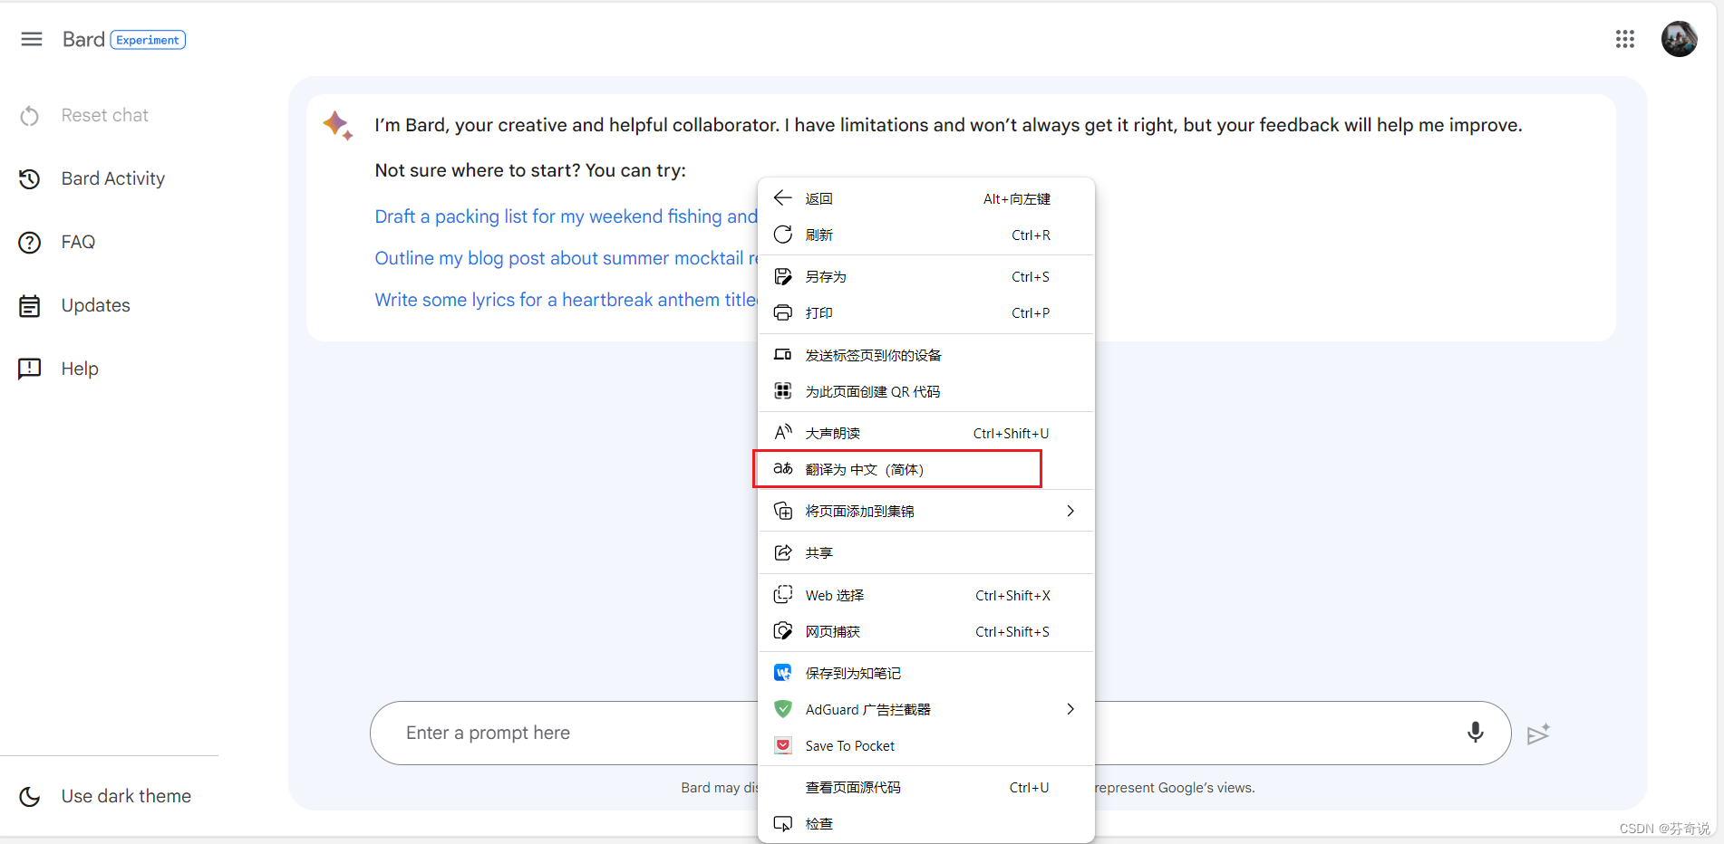
Task: Click the microphone voice input icon
Action: click(x=1476, y=733)
